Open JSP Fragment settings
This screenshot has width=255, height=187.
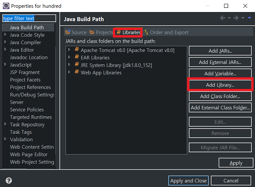(x=25, y=72)
